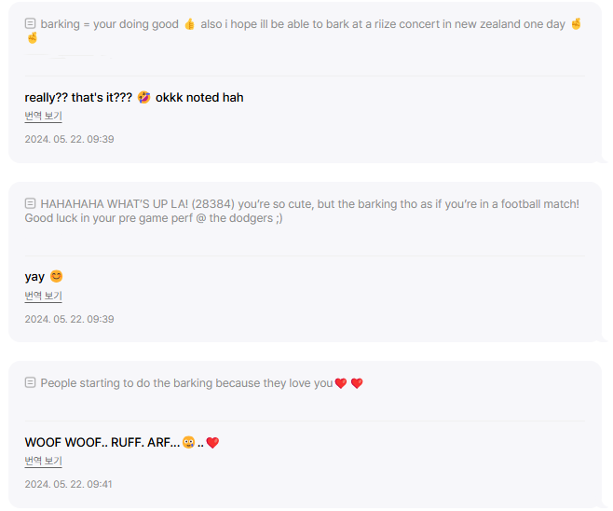Click the teary-eyed emoji in the WOOF WOOF reply
613x511 pixels.
pyautogui.click(x=188, y=442)
